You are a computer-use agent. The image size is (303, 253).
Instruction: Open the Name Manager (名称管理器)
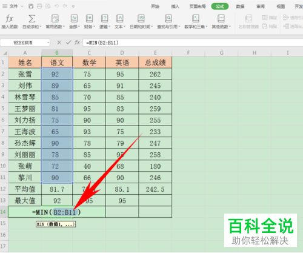[x=248, y=22]
